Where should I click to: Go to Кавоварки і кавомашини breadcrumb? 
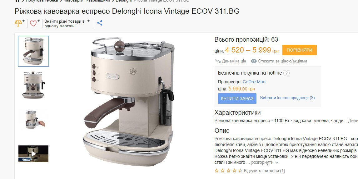tap(87, 1)
